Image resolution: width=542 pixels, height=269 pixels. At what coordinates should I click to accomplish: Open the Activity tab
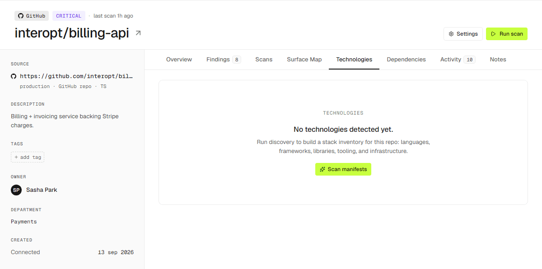click(x=458, y=60)
